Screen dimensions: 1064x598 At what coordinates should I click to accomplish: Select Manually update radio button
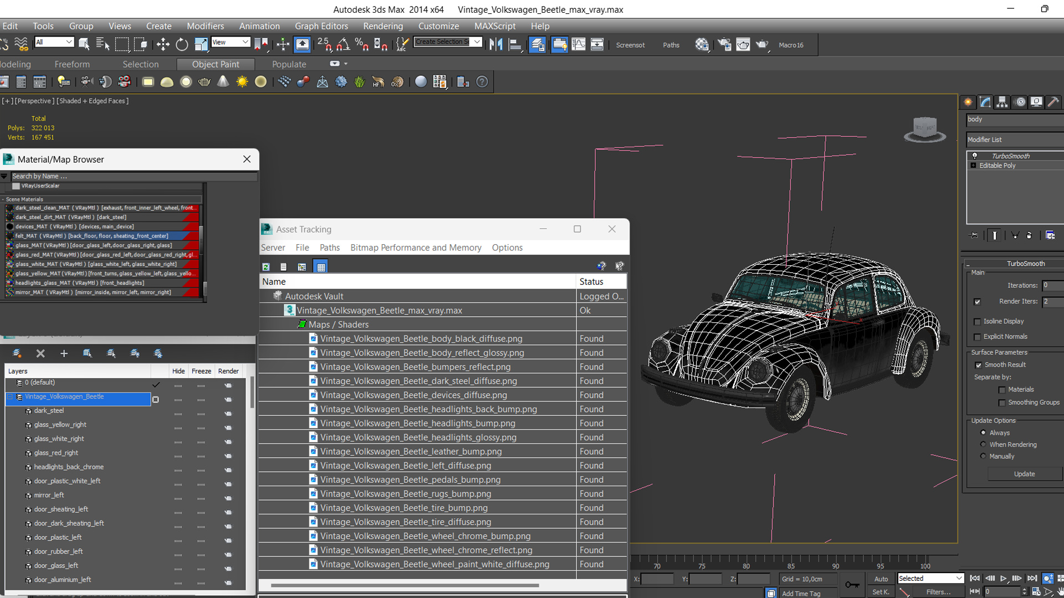point(983,456)
